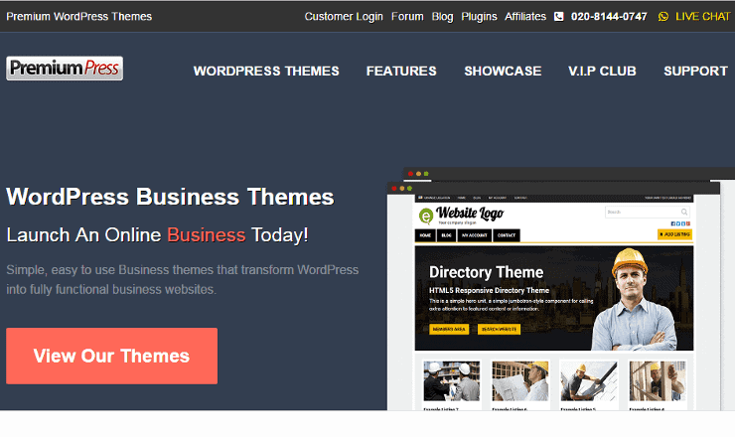Click My Account tab in theme preview
735x437 pixels.
click(x=475, y=235)
